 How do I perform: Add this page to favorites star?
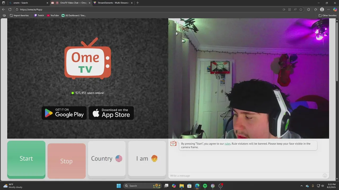301,9
